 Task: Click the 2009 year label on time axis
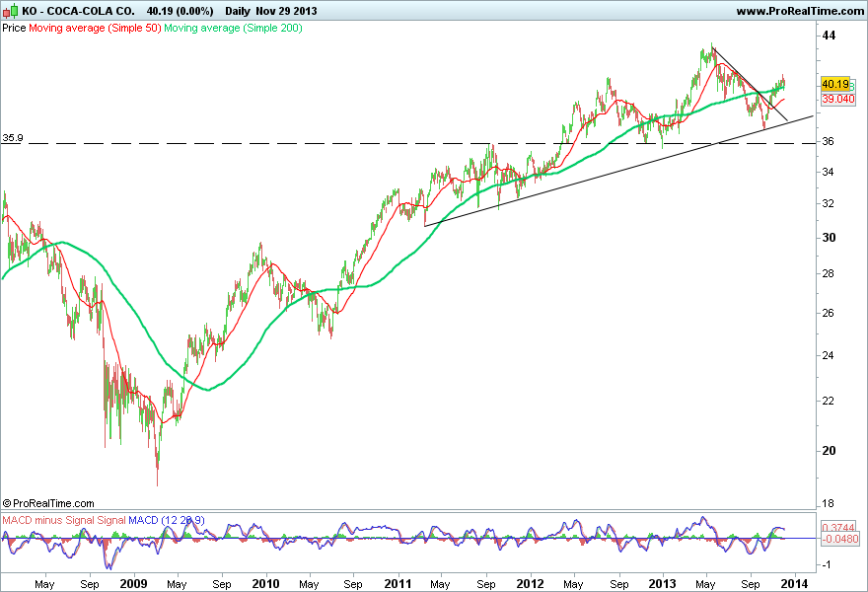(x=133, y=584)
